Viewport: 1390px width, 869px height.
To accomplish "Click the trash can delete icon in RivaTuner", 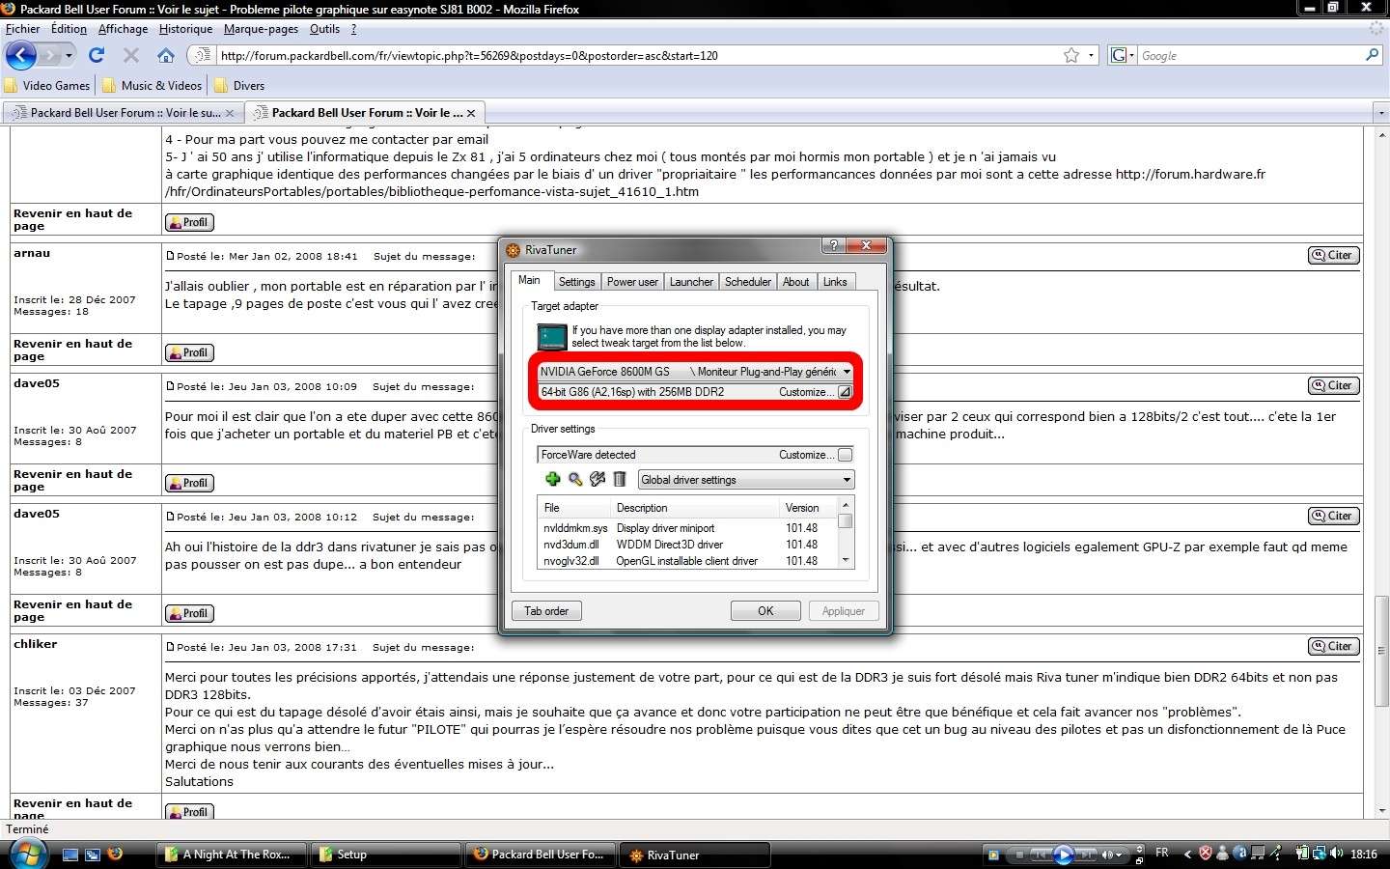I will pos(620,479).
